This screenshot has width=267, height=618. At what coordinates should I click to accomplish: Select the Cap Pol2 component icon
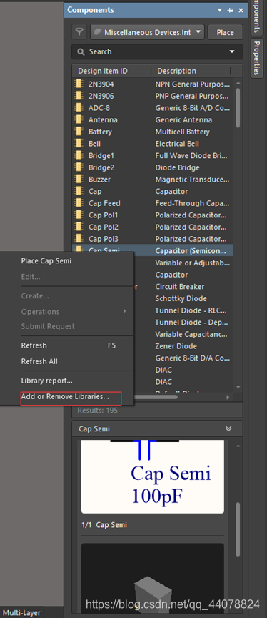79,227
